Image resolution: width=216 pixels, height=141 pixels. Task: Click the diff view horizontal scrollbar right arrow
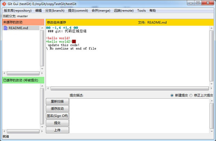[x=211, y=88]
